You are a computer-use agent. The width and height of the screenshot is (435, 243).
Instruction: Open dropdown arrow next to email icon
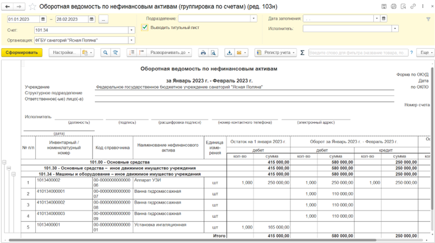(x=245, y=52)
